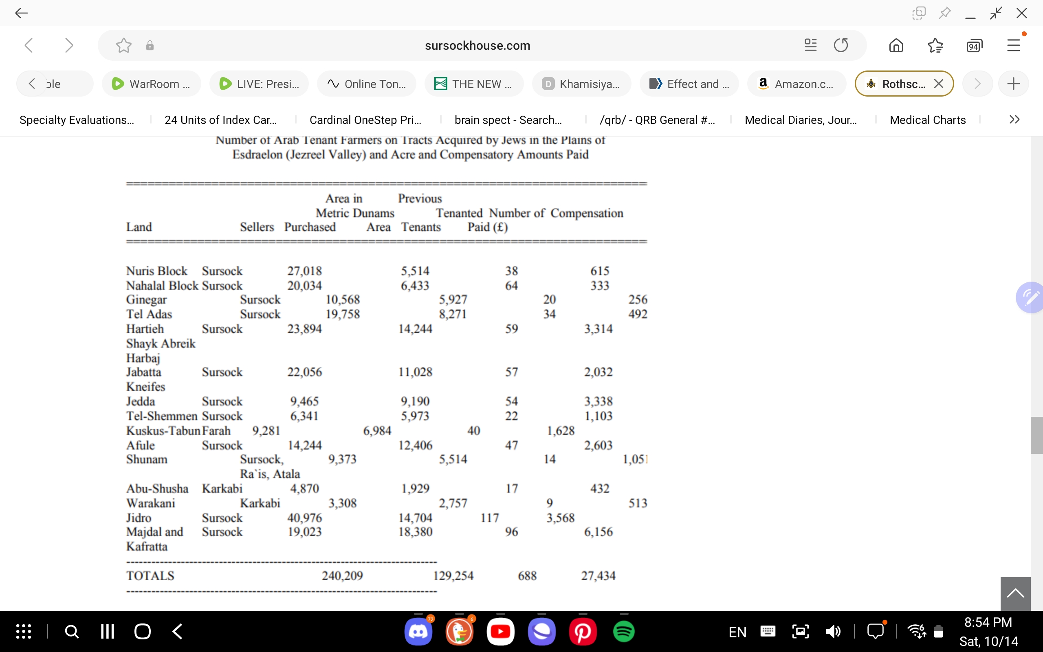Open DuckDuckGo from the taskbar

tap(460, 632)
